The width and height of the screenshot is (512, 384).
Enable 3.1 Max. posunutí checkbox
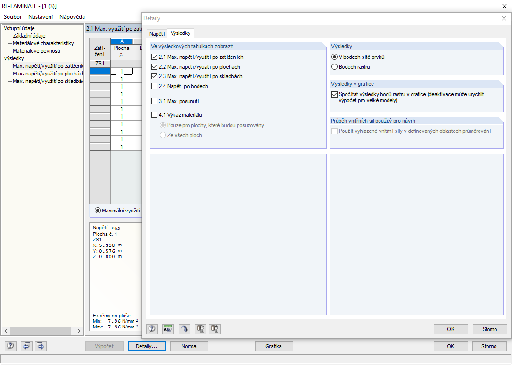(x=155, y=101)
